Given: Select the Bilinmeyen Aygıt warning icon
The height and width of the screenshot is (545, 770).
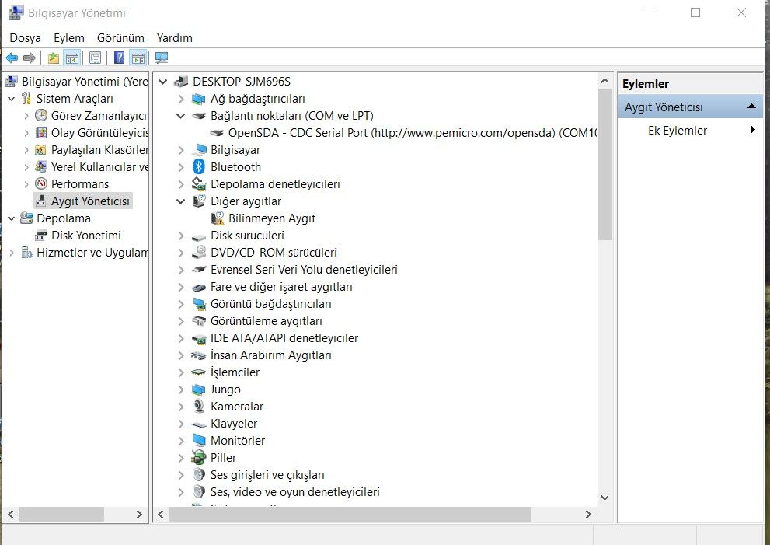Looking at the screenshot, I should click(x=218, y=218).
